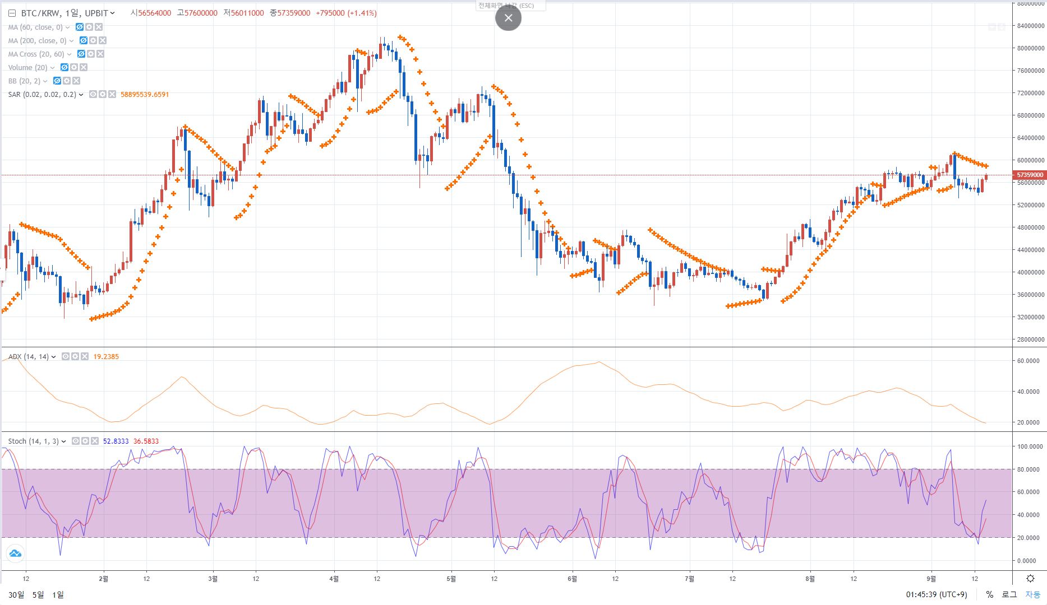Select the 30일 date range
The width and height of the screenshot is (1047, 605).
[16, 594]
